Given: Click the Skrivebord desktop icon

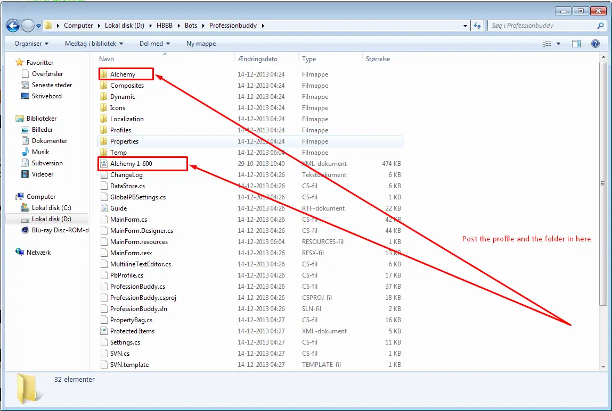Looking at the screenshot, I should pyautogui.click(x=25, y=96).
